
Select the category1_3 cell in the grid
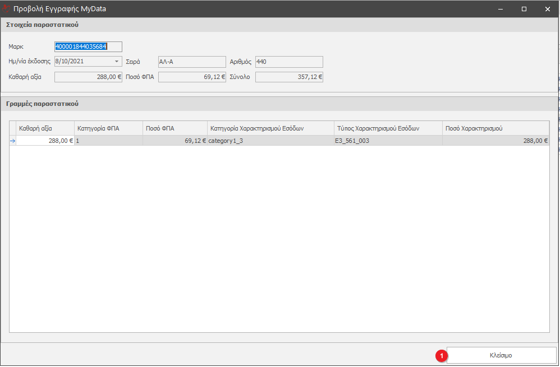270,141
